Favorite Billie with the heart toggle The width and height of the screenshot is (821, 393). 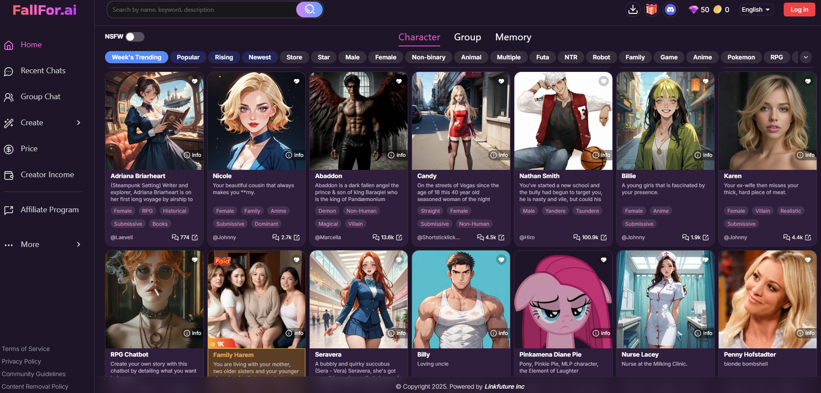(706, 81)
